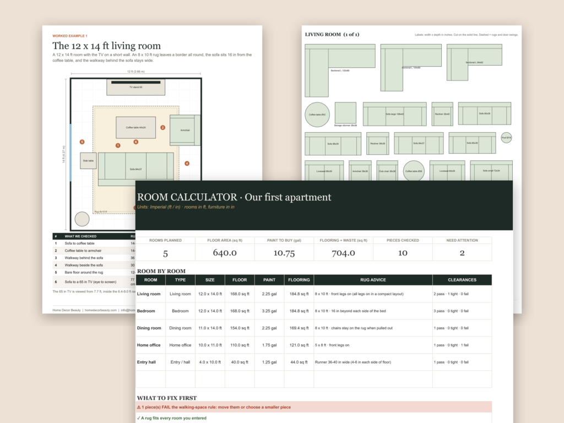564x423 pixels.
Task: Click the 44.0 sq ft flooring cell
Action: click(299, 362)
